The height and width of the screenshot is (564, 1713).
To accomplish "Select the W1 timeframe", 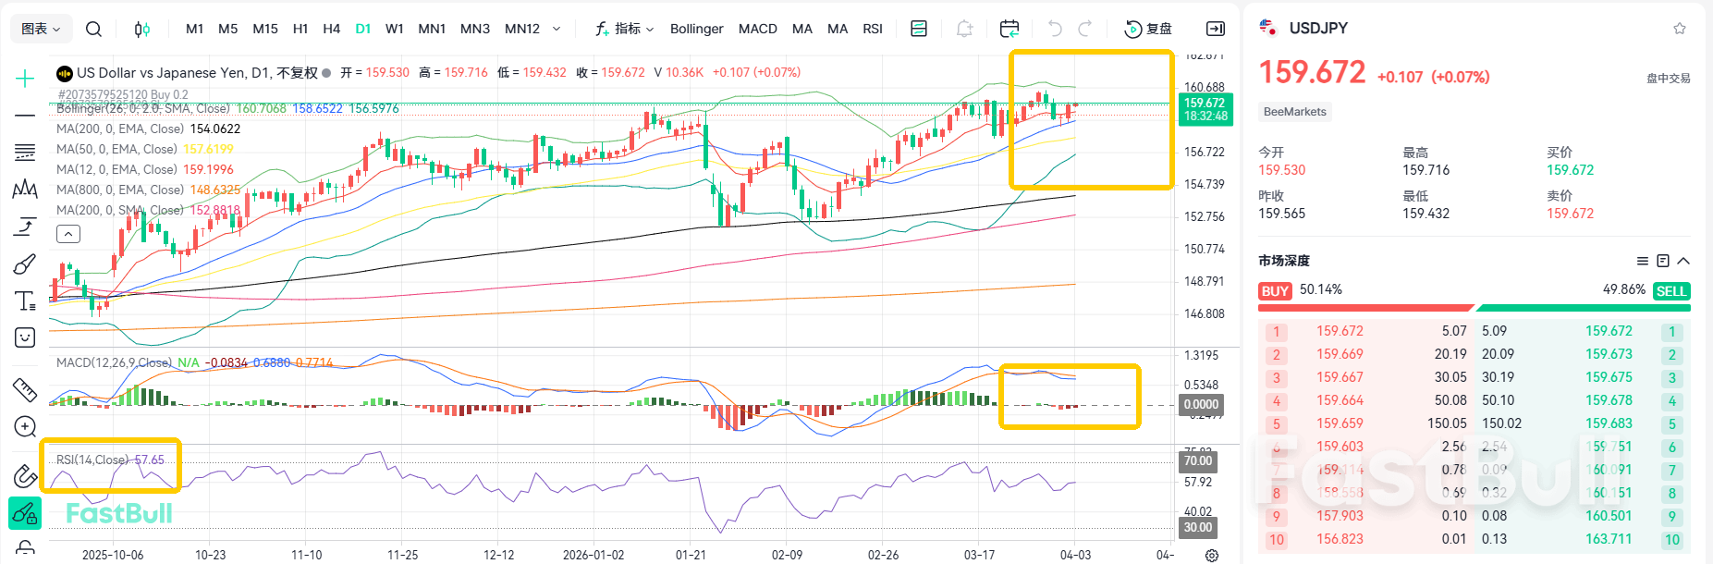I will (x=394, y=29).
